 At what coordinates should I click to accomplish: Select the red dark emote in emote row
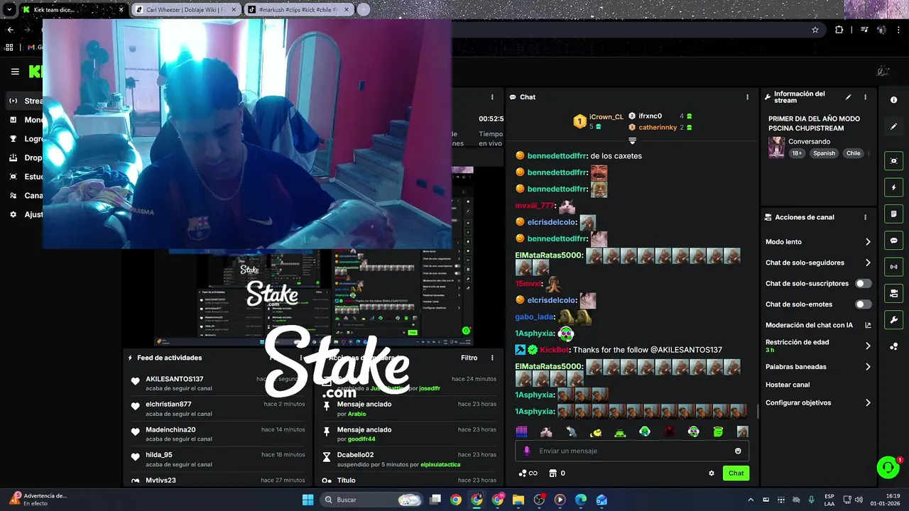click(669, 432)
